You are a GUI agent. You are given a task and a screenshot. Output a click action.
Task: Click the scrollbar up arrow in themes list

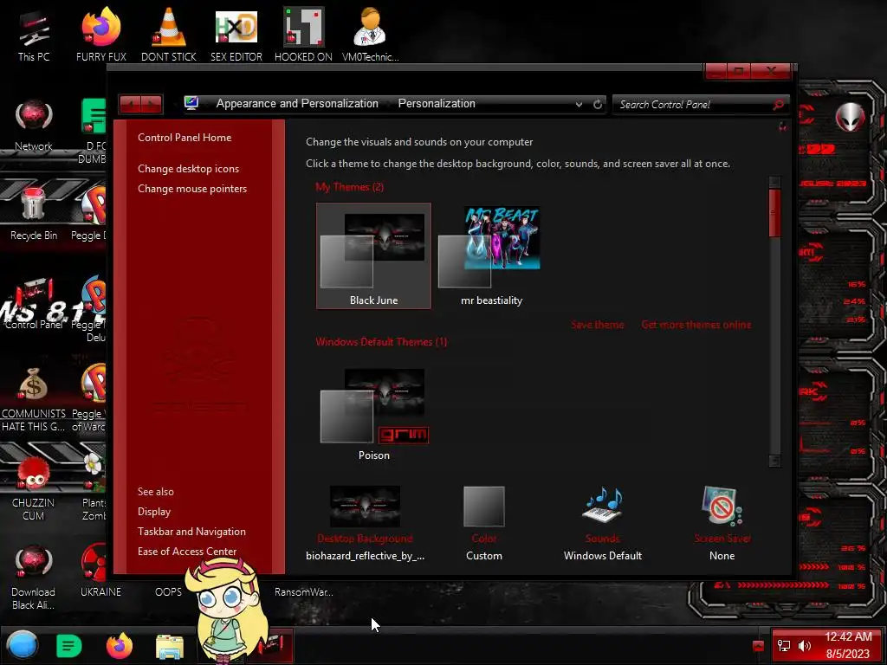click(774, 182)
